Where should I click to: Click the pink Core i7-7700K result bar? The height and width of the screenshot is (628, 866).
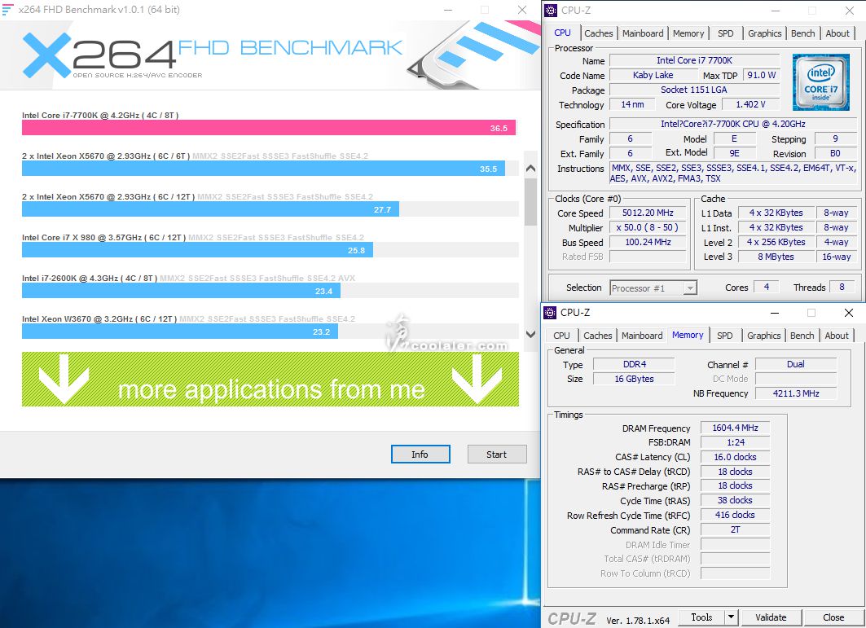[x=268, y=128]
